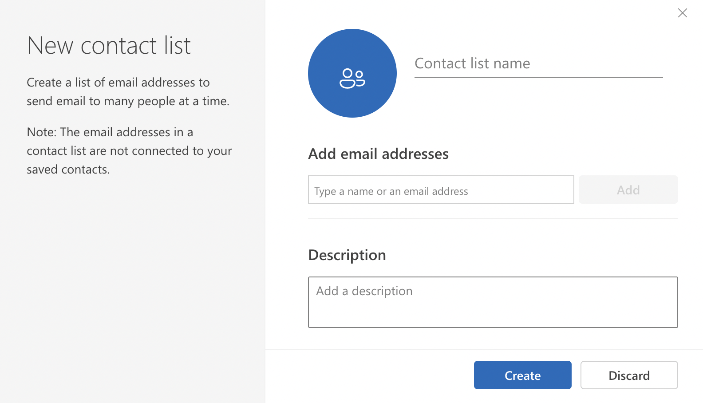Click the people icon in the blue avatar
The height and width of the screenshot is (403, 703).
pos(352,79)
